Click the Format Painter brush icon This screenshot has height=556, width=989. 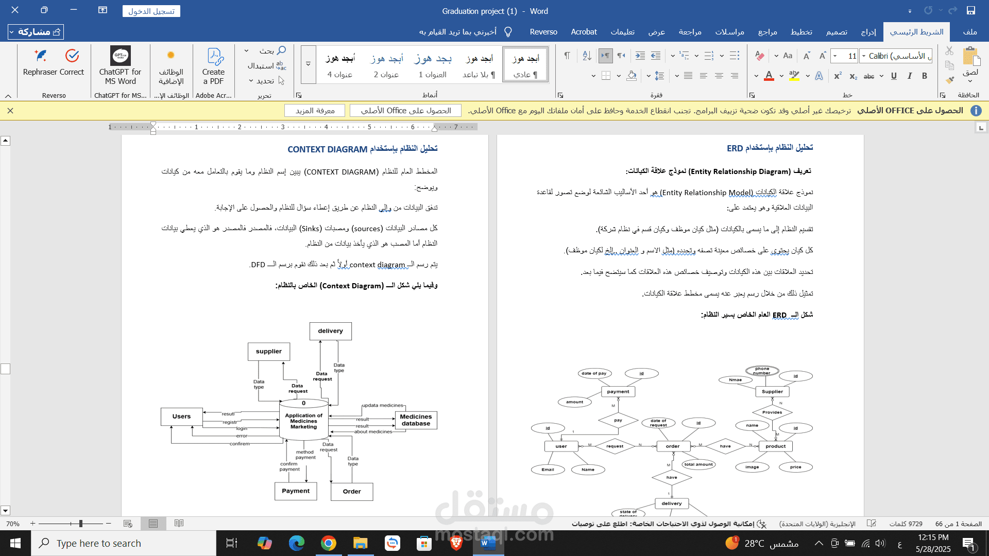click(x=949, y=80)
